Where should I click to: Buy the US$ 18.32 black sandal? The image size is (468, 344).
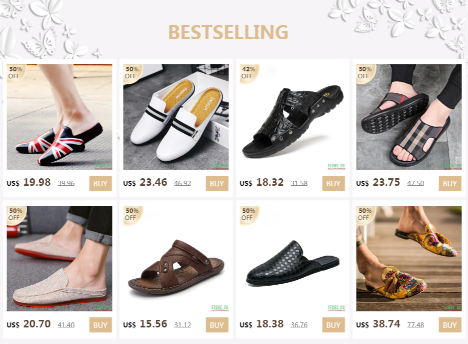(x=333, y=183)
